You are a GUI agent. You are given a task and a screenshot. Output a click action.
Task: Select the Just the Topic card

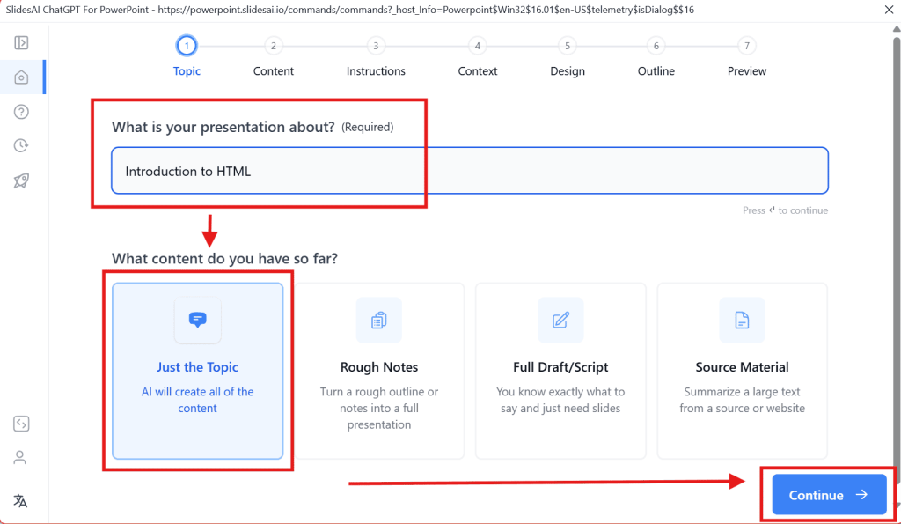[x=197, y=370]
